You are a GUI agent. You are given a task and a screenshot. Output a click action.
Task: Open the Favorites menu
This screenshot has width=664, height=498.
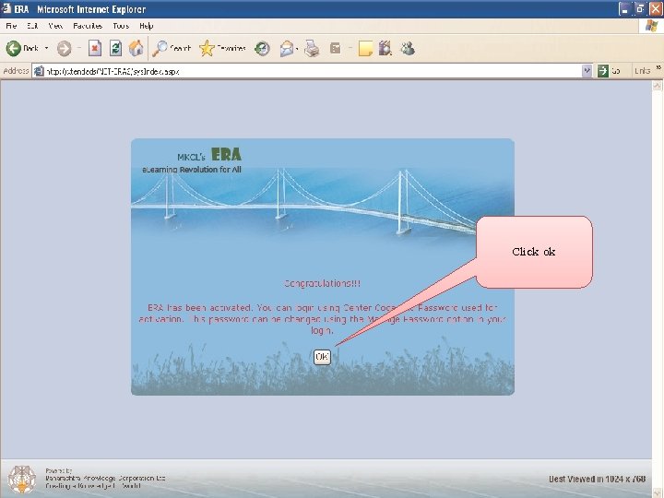click(88, 26)
